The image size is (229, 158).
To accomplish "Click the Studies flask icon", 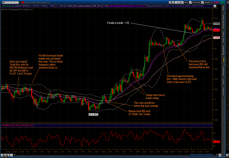I will pos(202,2).
